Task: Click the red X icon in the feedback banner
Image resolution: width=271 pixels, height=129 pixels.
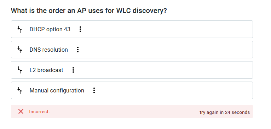Action: pos(21,112)
